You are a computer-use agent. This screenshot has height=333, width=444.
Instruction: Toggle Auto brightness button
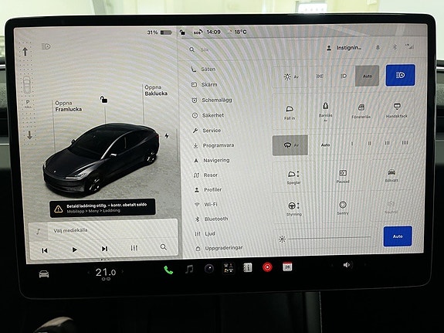398,236
